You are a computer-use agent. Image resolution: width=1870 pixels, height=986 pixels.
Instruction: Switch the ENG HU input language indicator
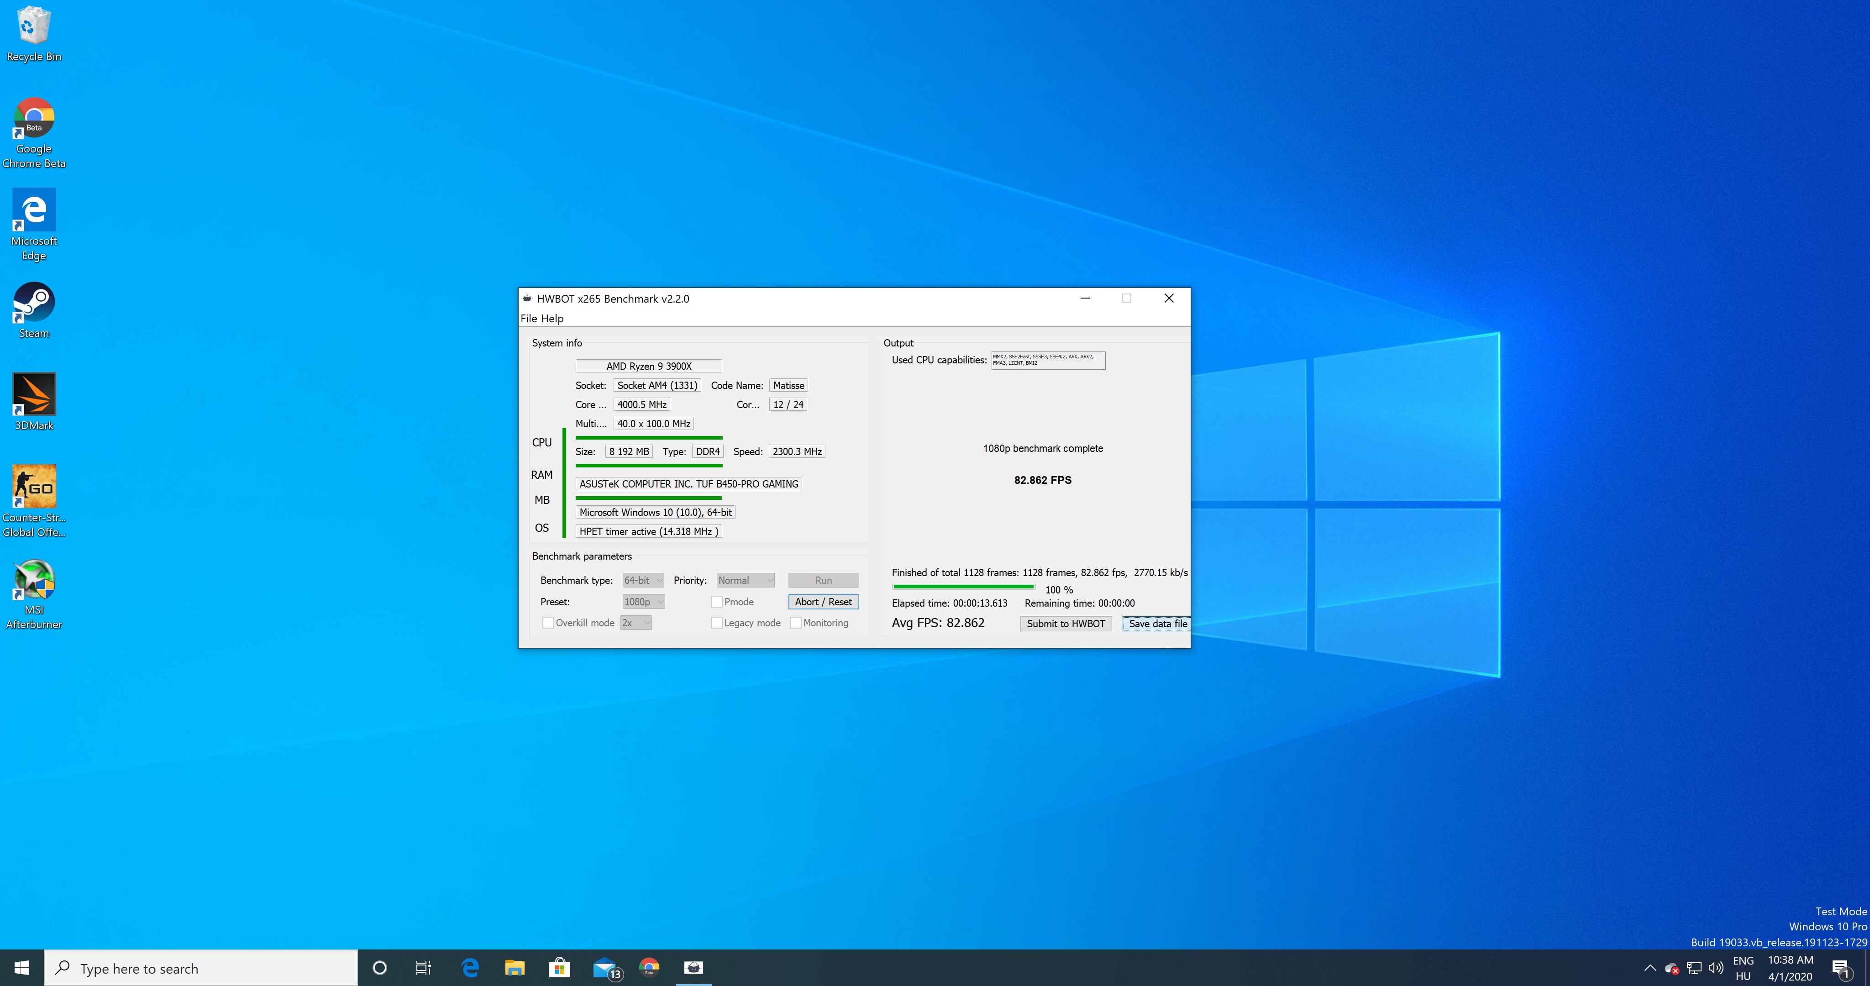pos(1743,968)
